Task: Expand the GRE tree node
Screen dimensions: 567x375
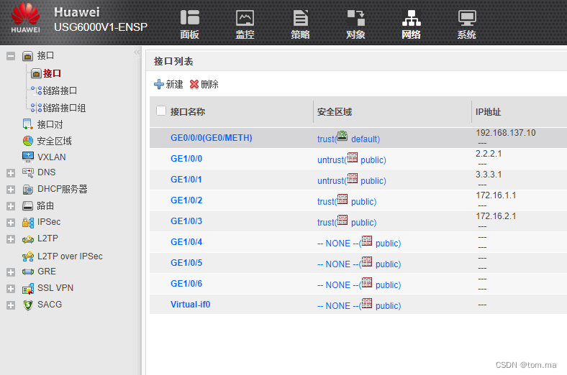Action: point(11,272)
